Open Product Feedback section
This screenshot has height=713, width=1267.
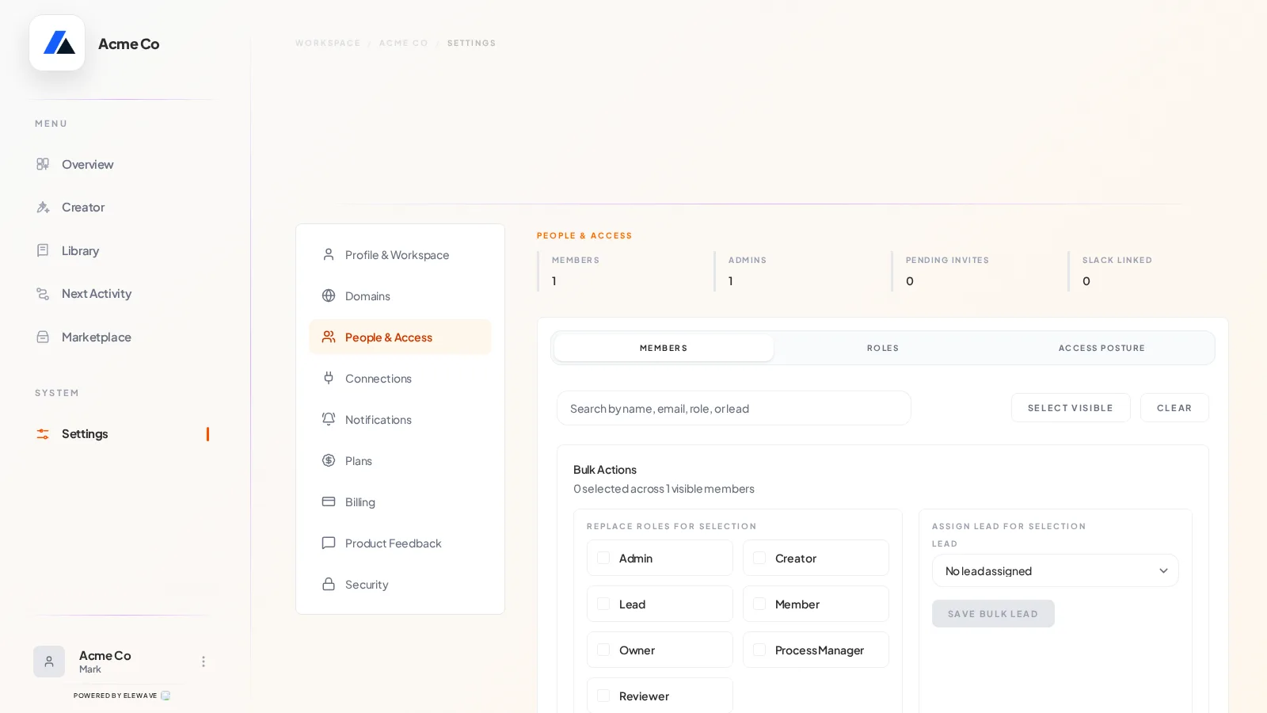[x=400, y=543]
